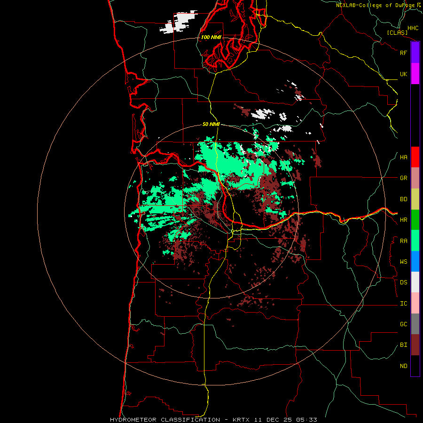This screenshot has width=423, height=423.
Task: Click the UK legend label
Action: coord(403,74)
